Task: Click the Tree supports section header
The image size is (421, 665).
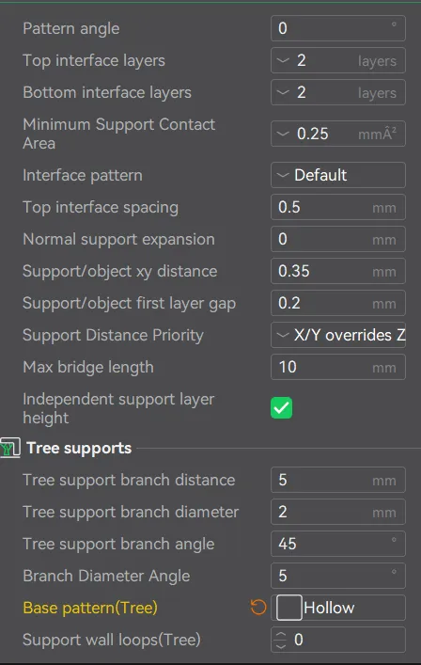Action: pos(79,448)
